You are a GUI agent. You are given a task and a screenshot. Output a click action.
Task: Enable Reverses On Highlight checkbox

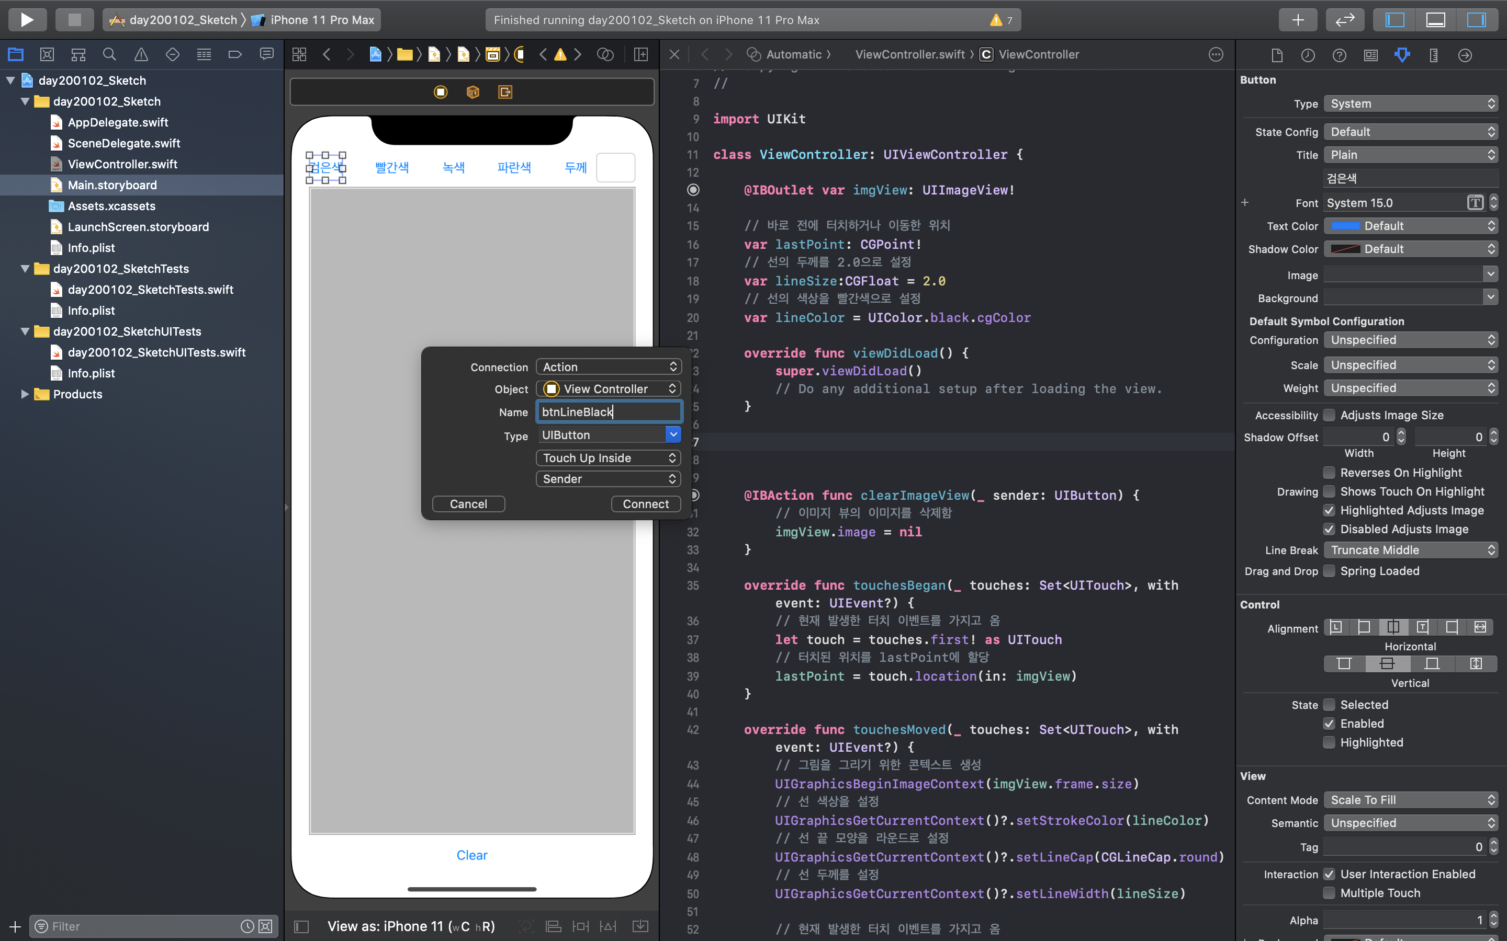click(x=1329, y=473)
